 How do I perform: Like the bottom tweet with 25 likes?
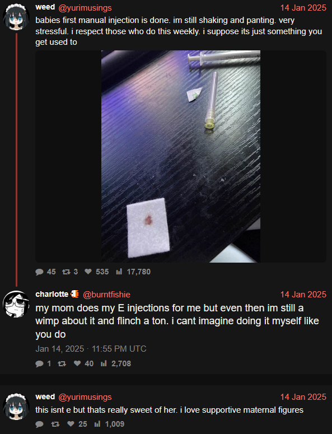click(71, 424)
